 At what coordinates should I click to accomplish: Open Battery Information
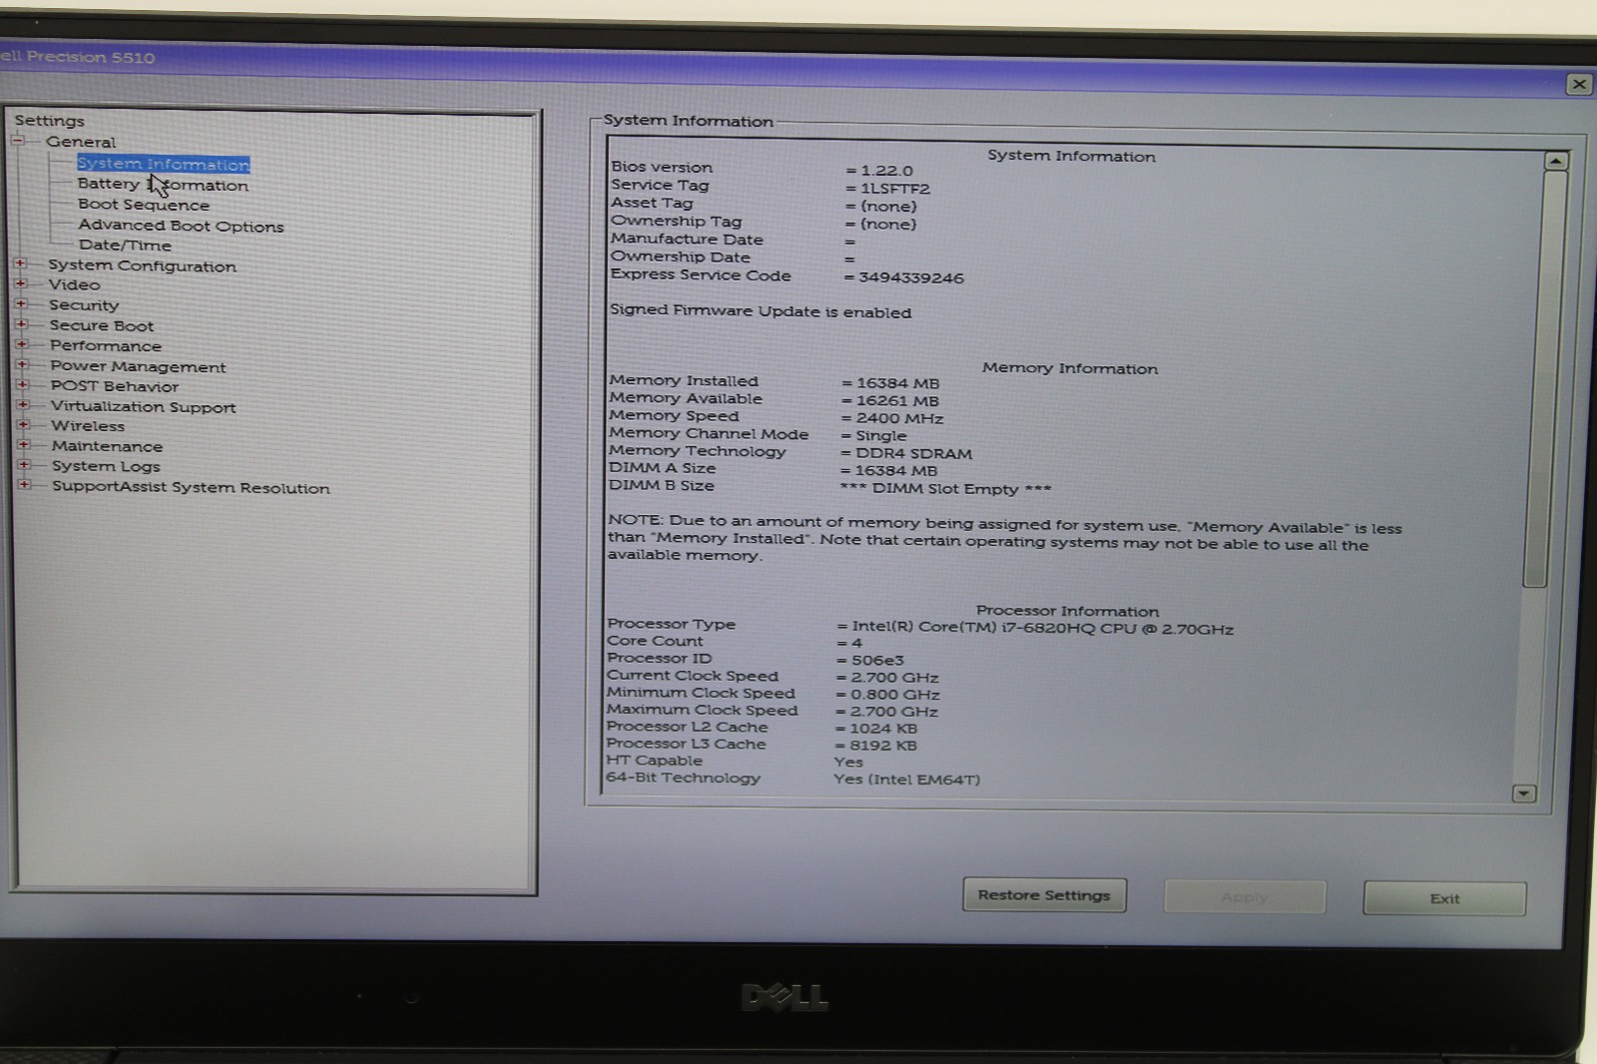(x=163, y=185)
